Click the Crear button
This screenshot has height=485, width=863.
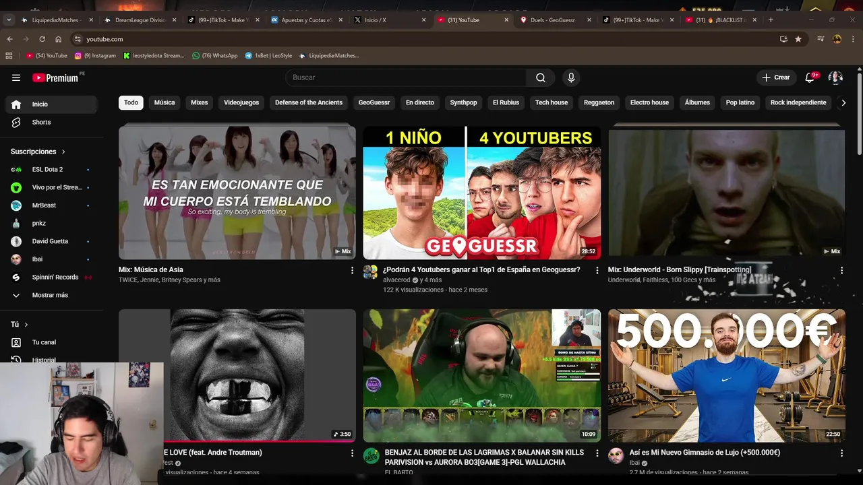click(776, 77)
